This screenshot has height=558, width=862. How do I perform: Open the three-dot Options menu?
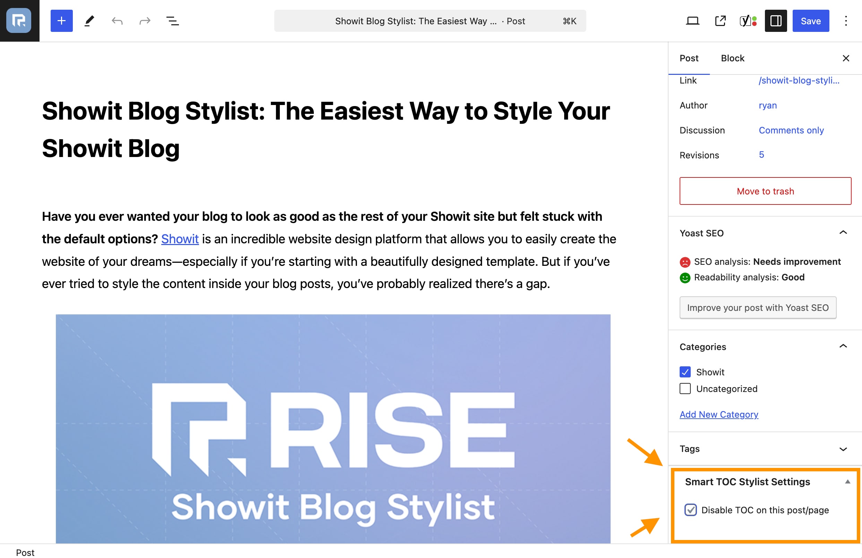point(846,21)
